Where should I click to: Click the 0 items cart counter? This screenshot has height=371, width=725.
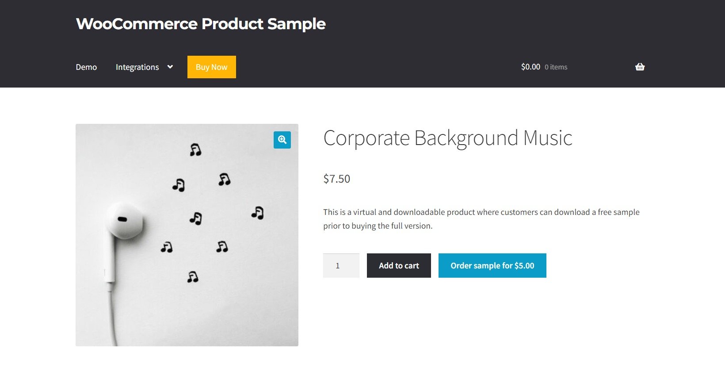[x=556, y=67]
